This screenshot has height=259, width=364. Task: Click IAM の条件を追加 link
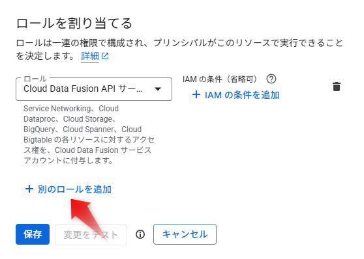242,95
